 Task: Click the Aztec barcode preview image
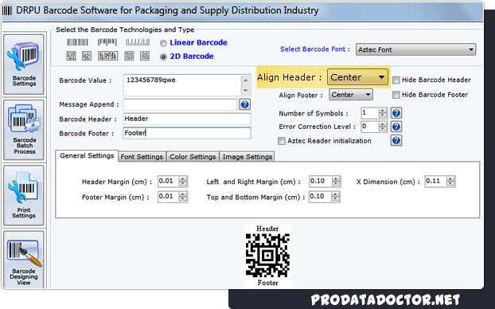[267, 256]
